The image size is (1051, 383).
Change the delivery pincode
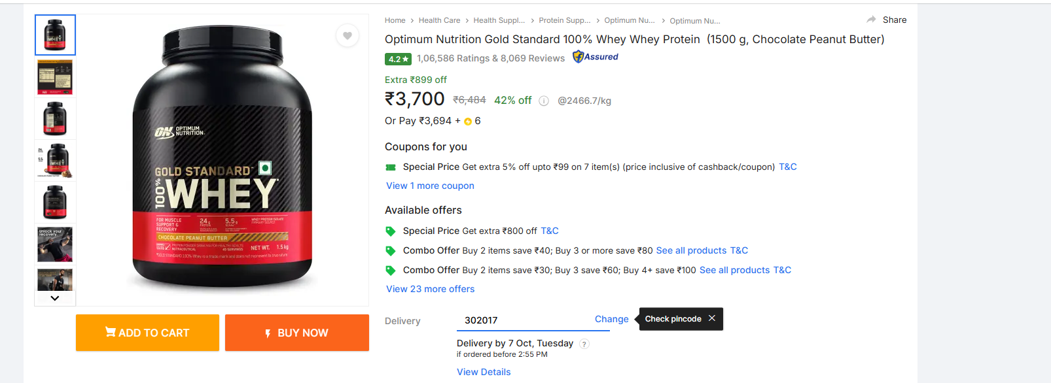[x=611, y=319]
